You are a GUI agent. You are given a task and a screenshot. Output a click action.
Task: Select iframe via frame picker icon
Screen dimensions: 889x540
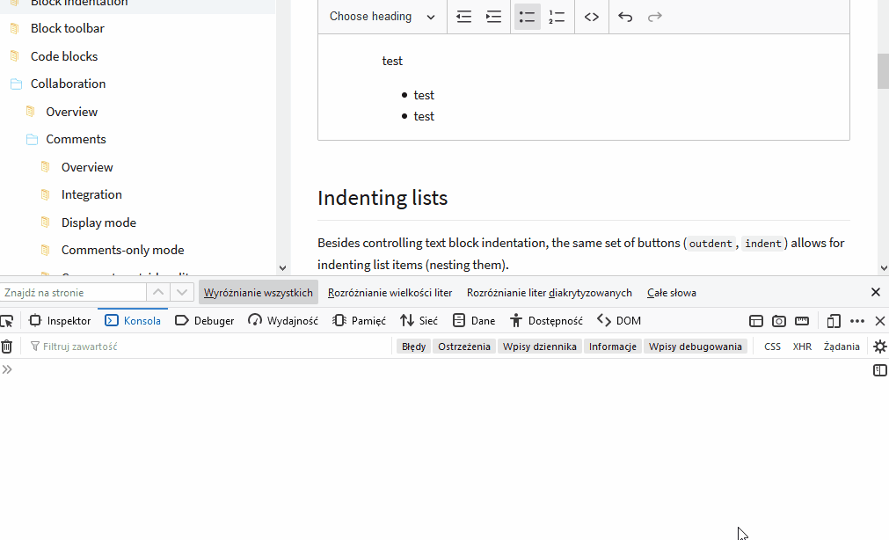pyautogui.click(x=755, y=321)
